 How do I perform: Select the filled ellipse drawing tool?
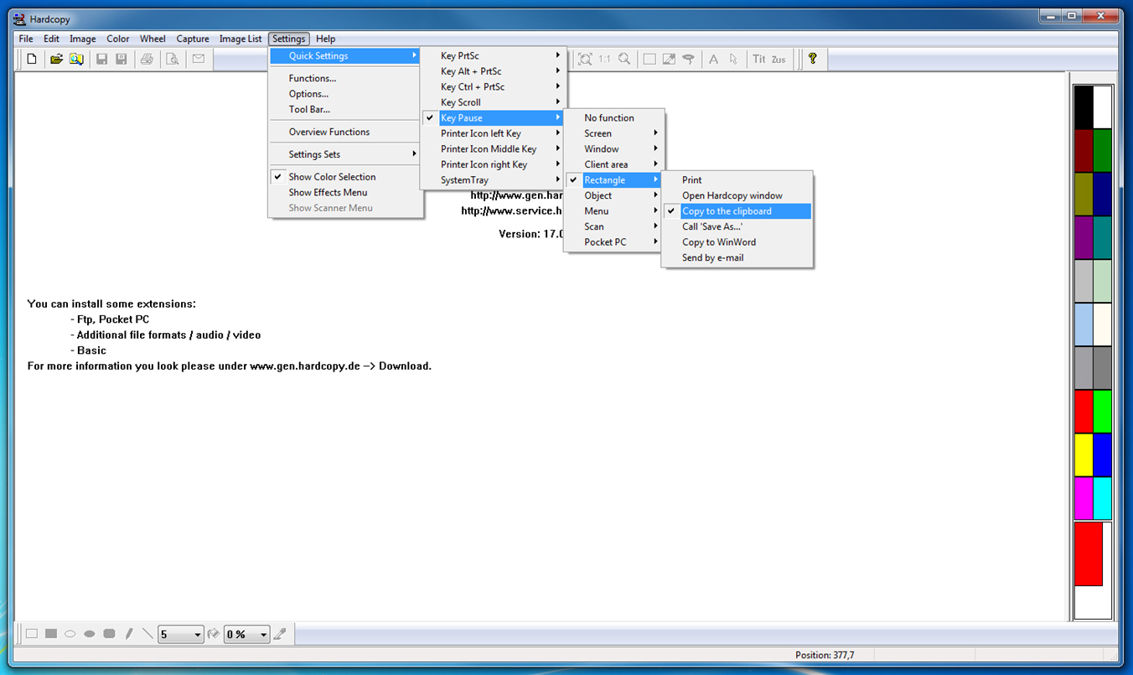[x=90, y=634]
